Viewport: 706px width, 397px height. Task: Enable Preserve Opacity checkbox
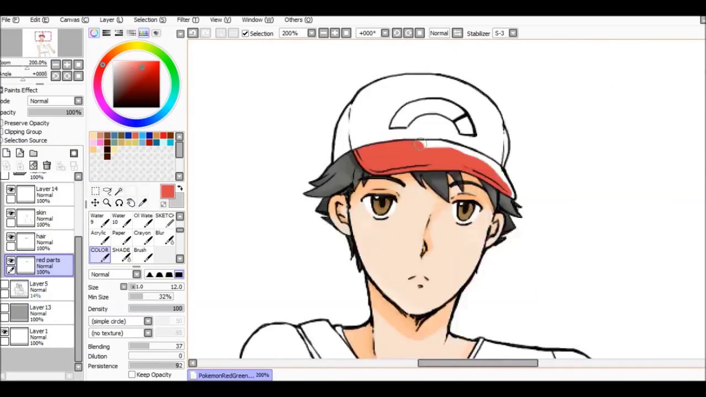1,123
